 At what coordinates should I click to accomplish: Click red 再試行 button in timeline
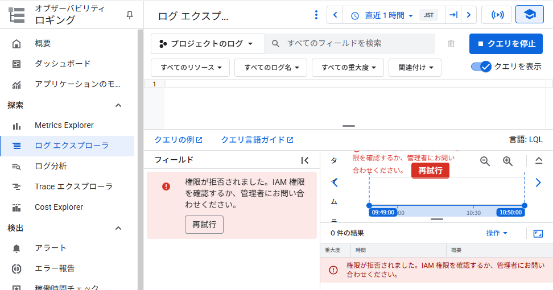point(430,171)
